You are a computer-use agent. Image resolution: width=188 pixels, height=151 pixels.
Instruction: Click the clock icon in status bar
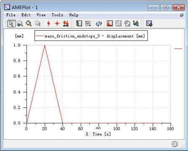(175, 144)
